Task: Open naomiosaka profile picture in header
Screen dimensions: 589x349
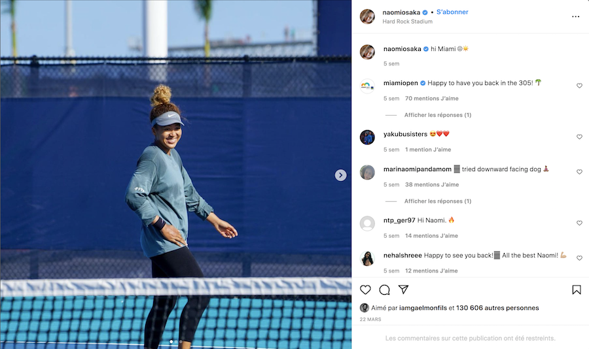Action: 367,16
